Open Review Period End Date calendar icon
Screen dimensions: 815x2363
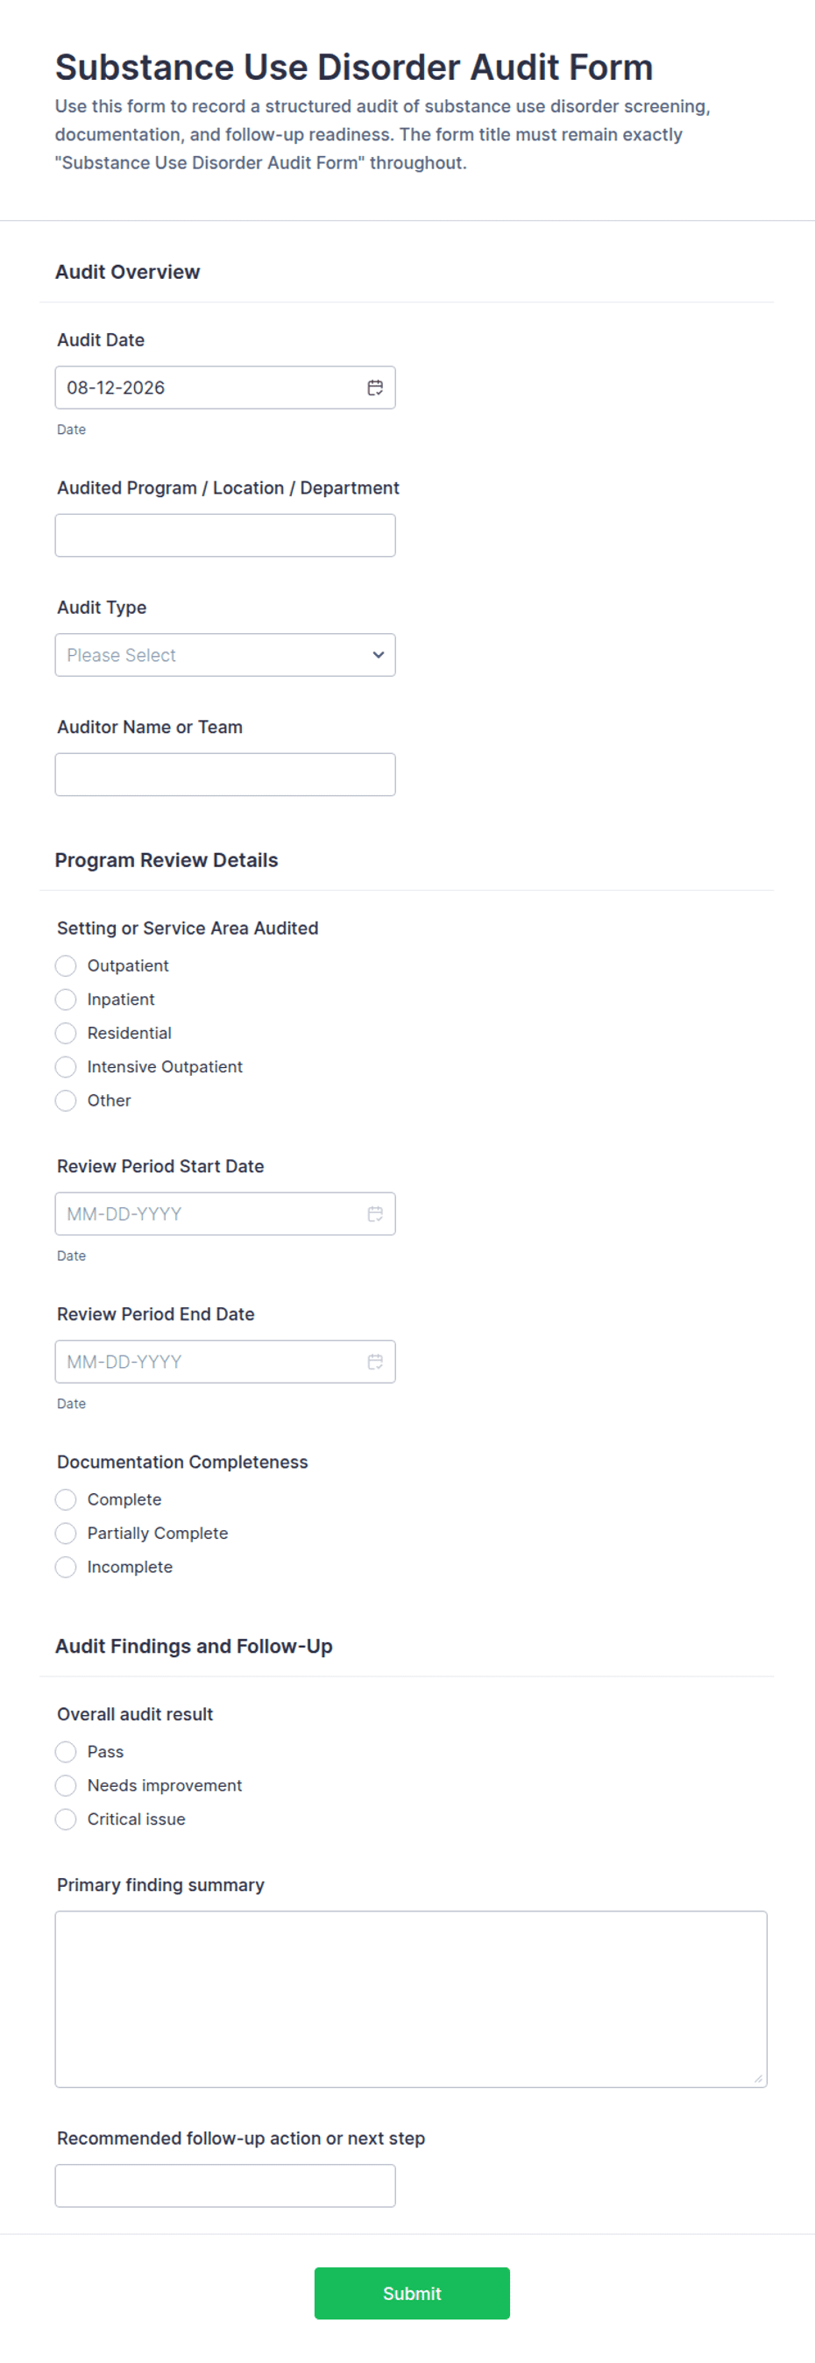[375, 1362]
